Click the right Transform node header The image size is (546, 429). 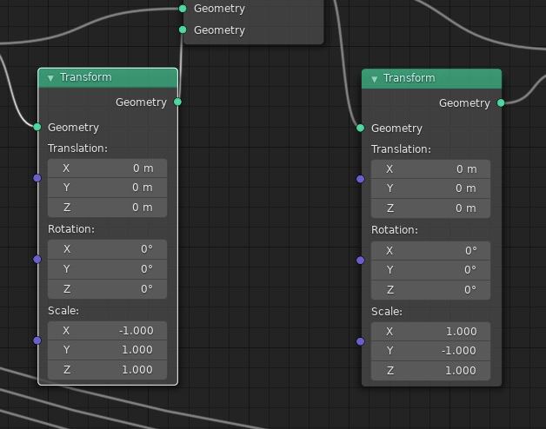432,79
